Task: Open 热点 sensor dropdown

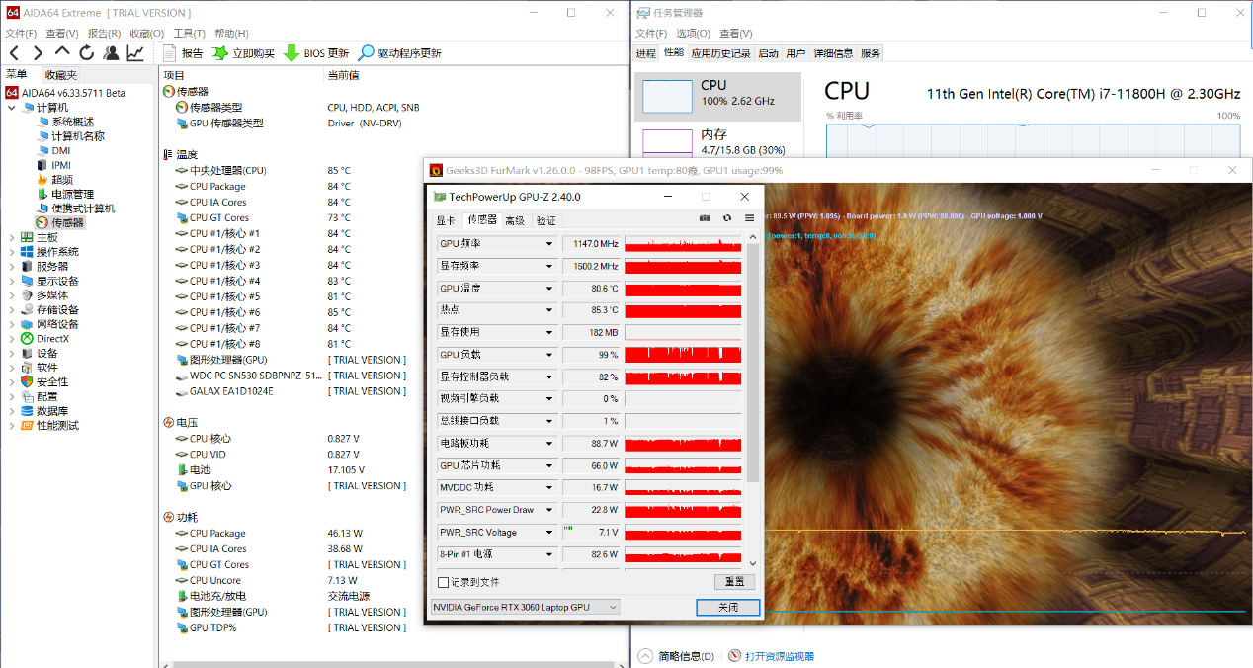Action: point(549,310)
